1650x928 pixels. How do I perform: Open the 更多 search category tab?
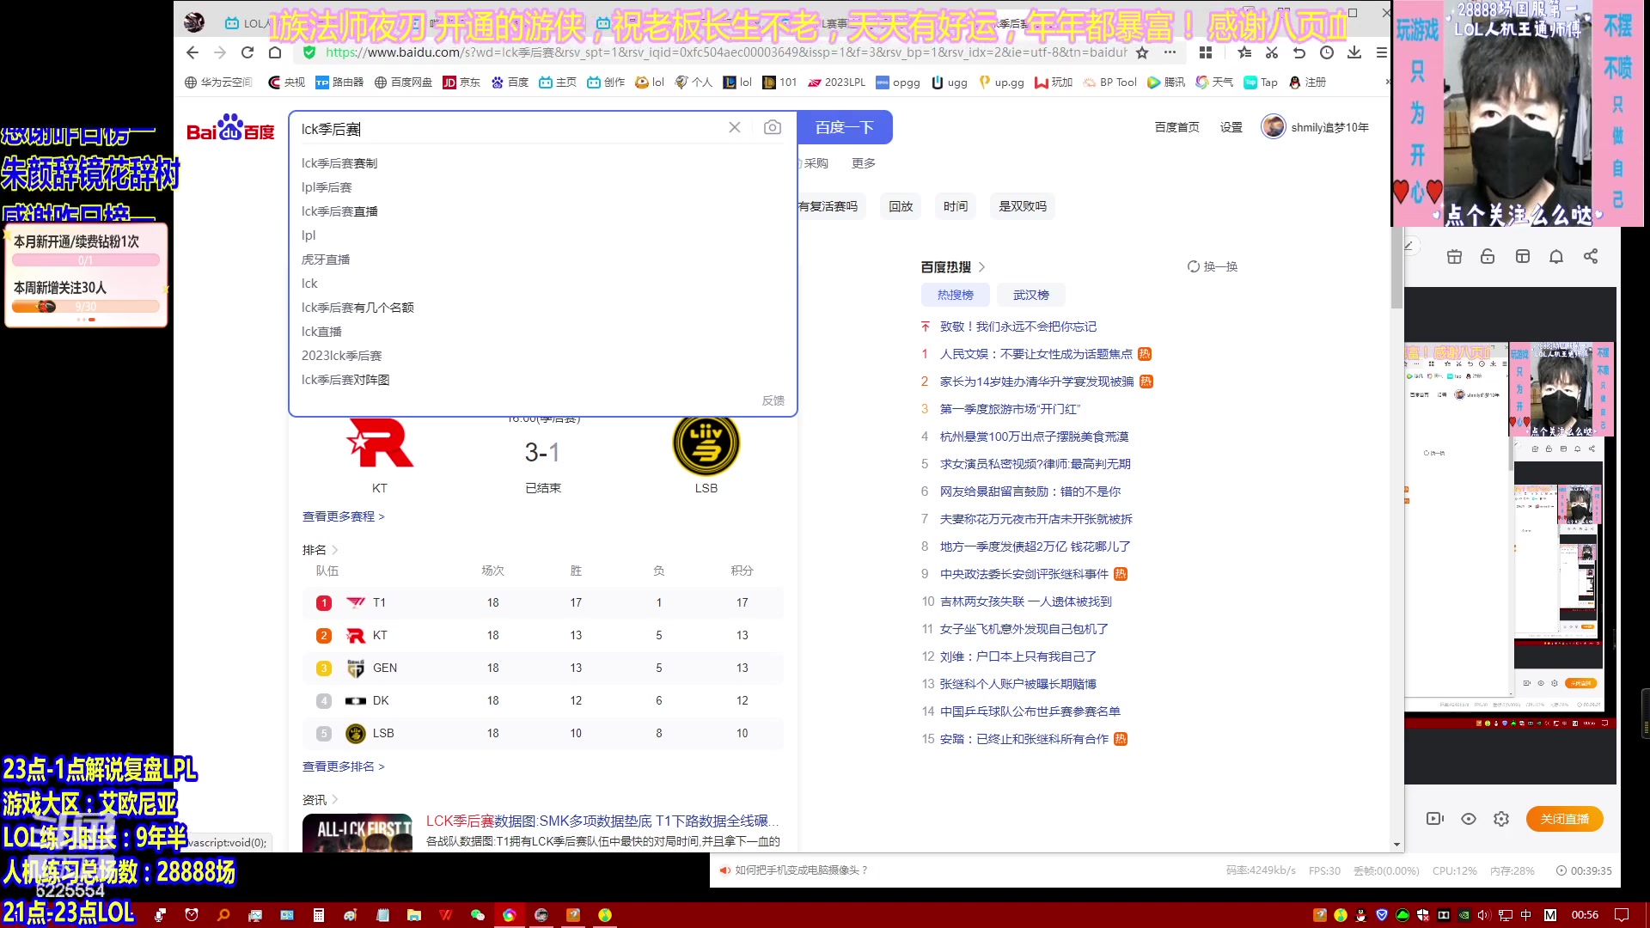tap(864, 163)
